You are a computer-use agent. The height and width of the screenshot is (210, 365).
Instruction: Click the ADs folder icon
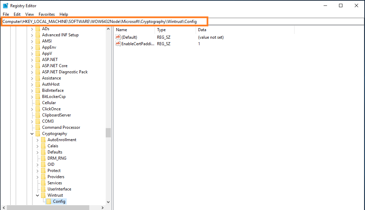(x=38, y=29)
